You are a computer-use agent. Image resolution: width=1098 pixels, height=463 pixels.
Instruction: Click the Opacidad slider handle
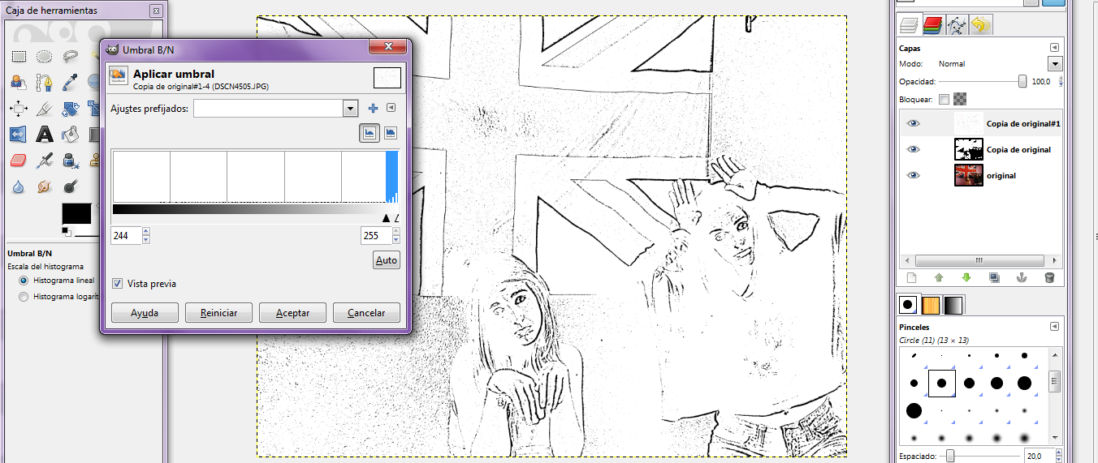pos(1022,81)
